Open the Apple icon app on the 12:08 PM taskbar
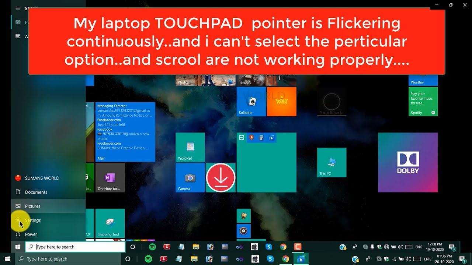Screen dimensions: 472x265 (254, 247)
